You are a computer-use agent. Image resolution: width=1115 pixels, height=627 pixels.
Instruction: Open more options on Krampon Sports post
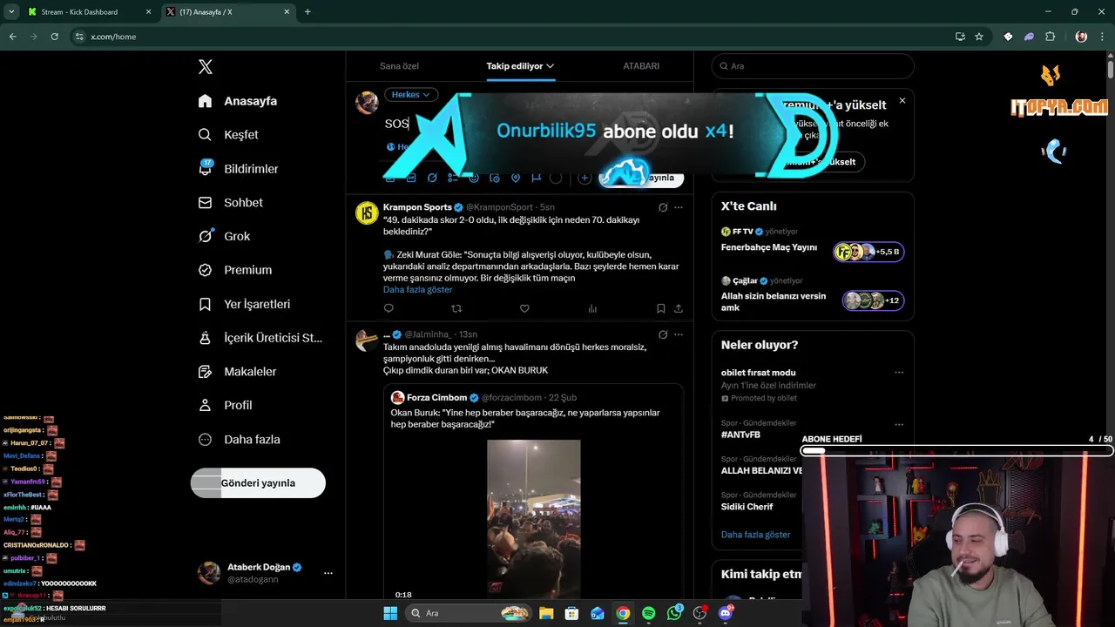point(679,207)
